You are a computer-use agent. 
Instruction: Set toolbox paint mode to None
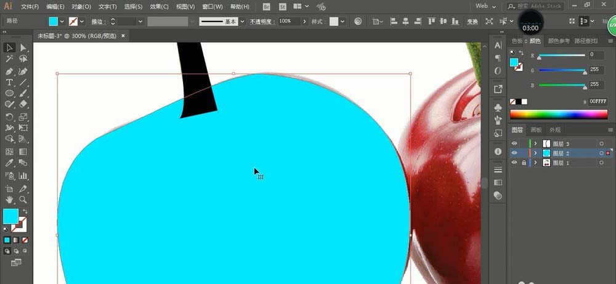click(x=25, y=240)
